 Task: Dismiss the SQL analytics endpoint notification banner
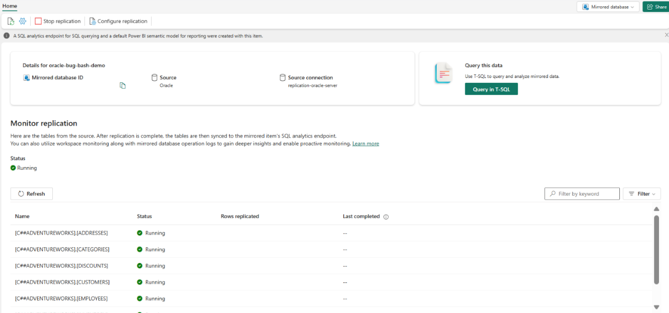point(666,35)
